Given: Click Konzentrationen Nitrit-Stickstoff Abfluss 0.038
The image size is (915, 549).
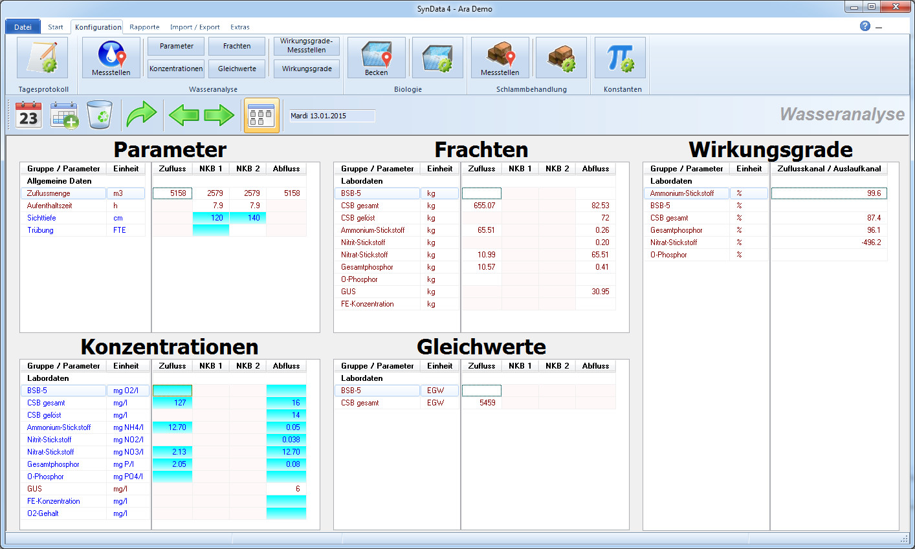Looking at the screenshot, I should coord(287,440).
